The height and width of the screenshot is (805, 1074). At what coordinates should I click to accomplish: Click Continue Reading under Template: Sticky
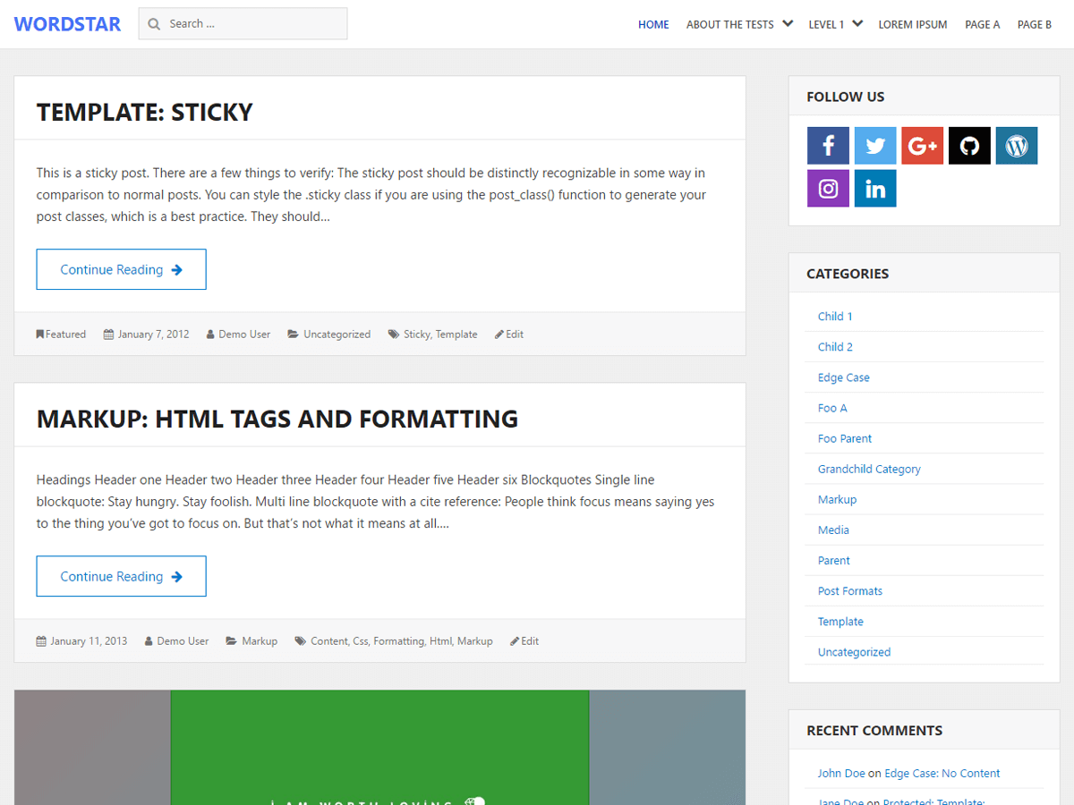[x=121, y=269]
